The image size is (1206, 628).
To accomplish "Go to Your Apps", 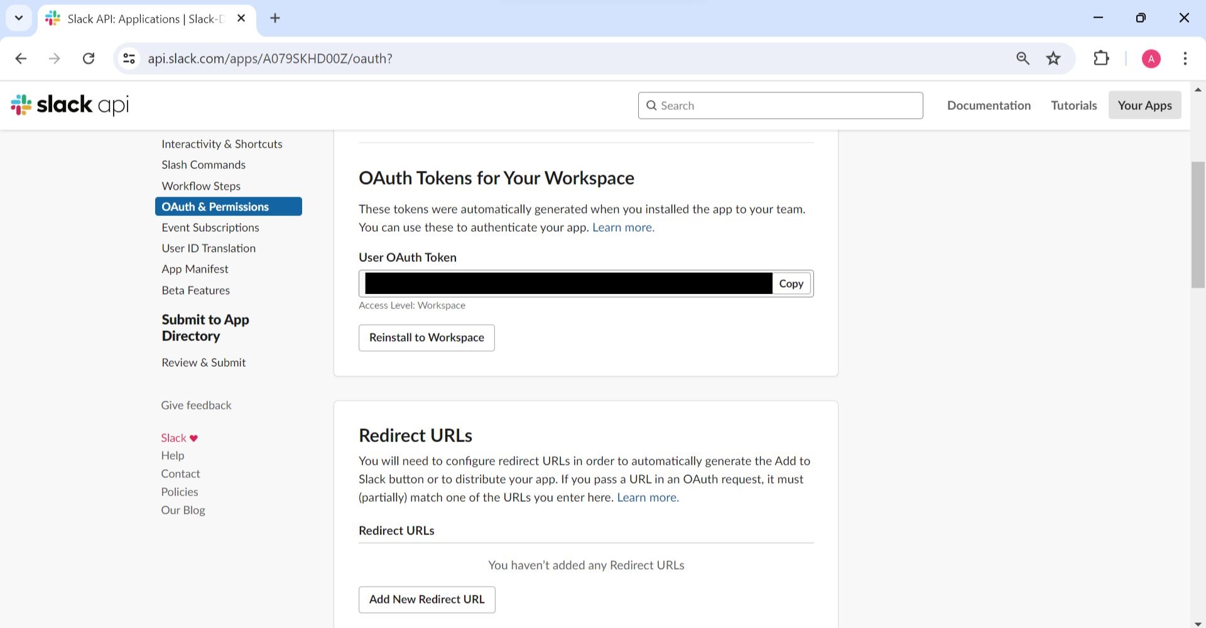I will click(1144, 106).
